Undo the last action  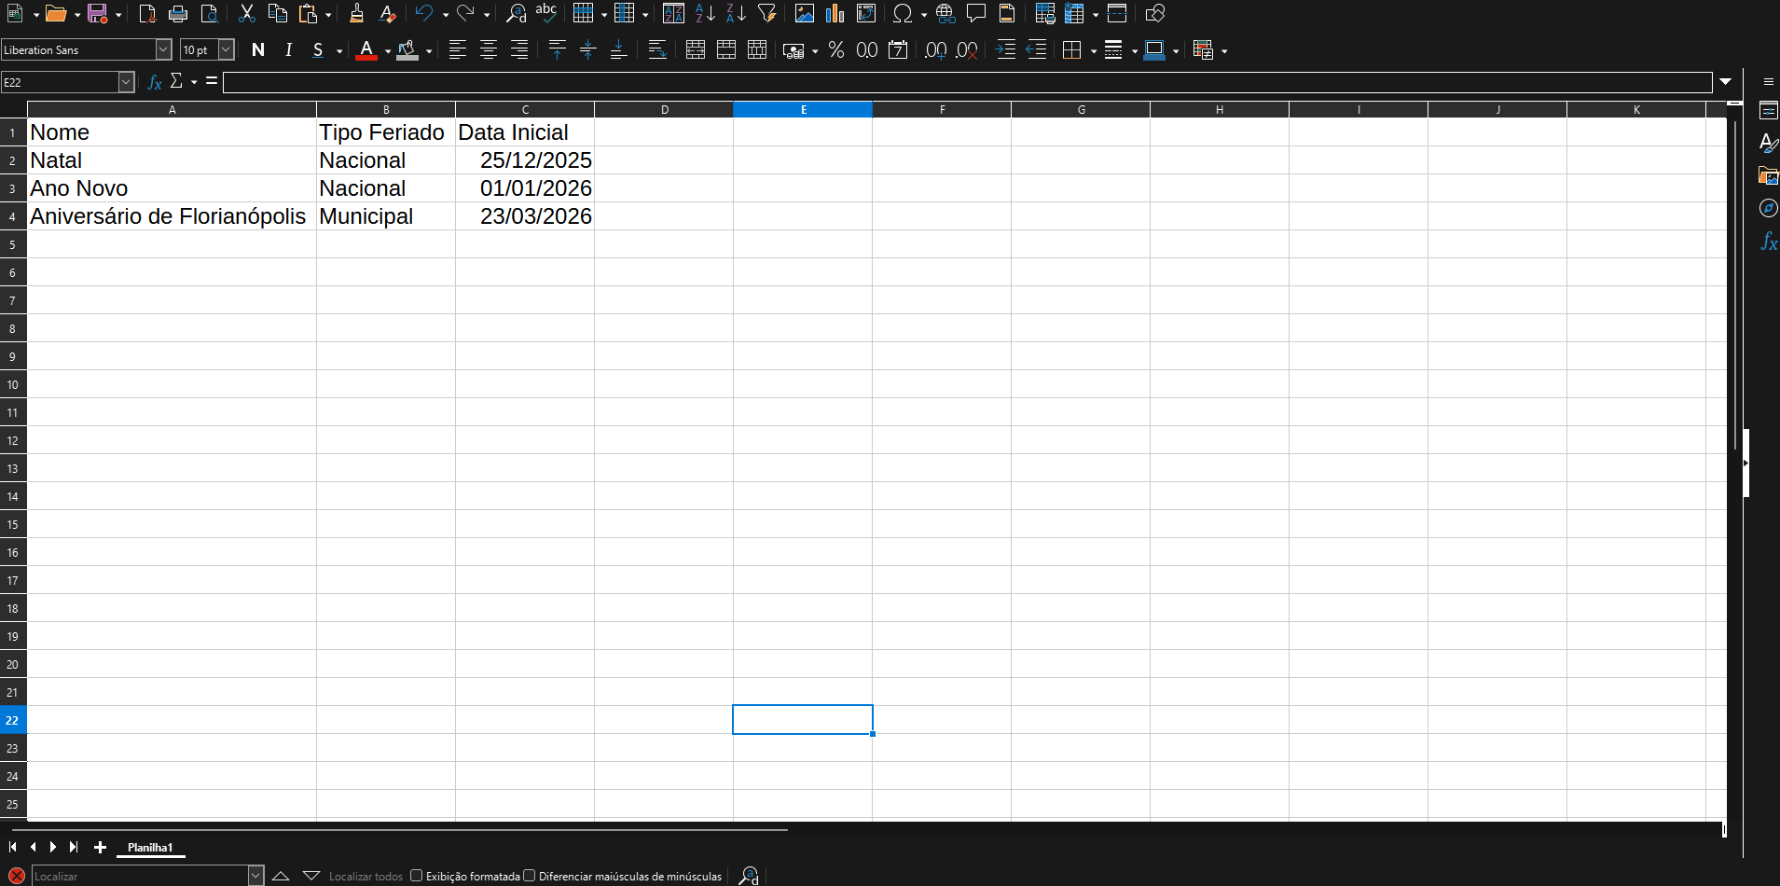click(424, 14)
